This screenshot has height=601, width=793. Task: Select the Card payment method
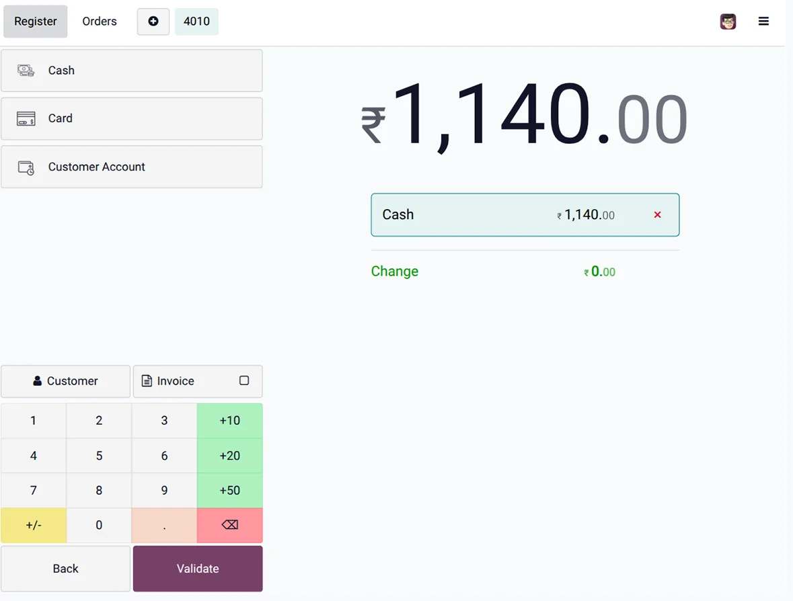pyautogui.click(x=131, y=118)
